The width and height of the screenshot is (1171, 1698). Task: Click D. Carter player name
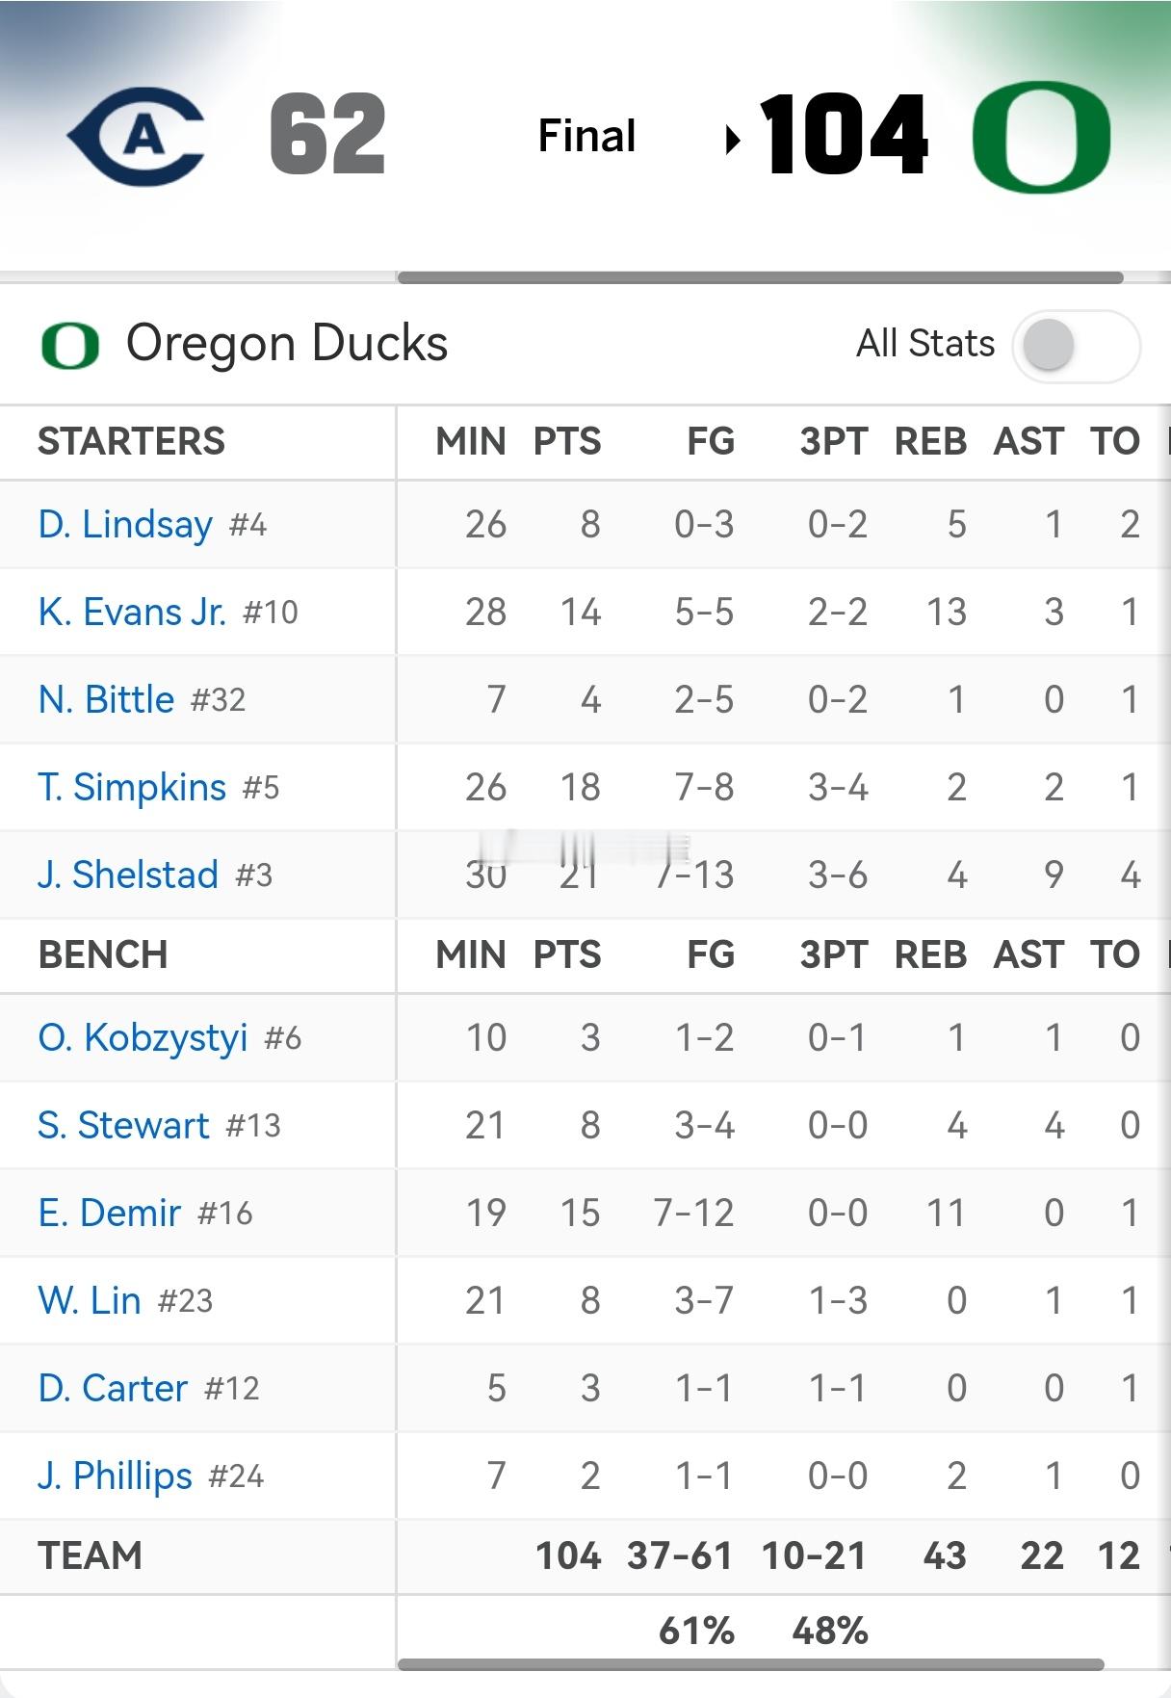(x=113, y=1389)
